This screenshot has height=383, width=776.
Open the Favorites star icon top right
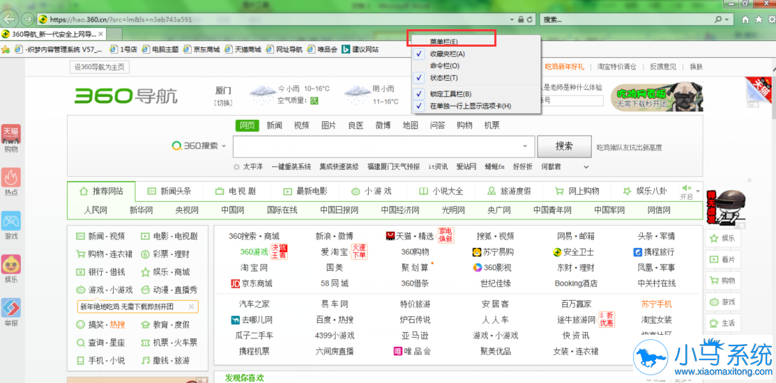[x=758, y=19]
